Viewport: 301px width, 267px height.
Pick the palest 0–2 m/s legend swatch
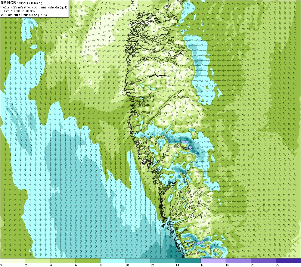[13, 261]
